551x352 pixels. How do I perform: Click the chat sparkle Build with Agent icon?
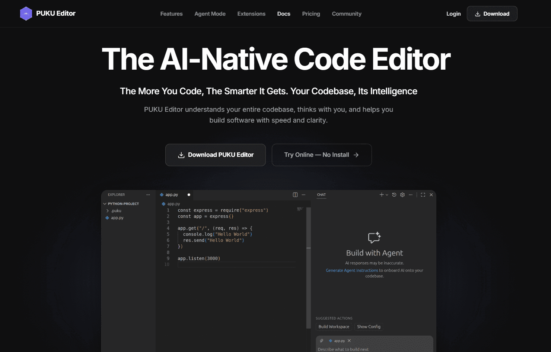374,237
